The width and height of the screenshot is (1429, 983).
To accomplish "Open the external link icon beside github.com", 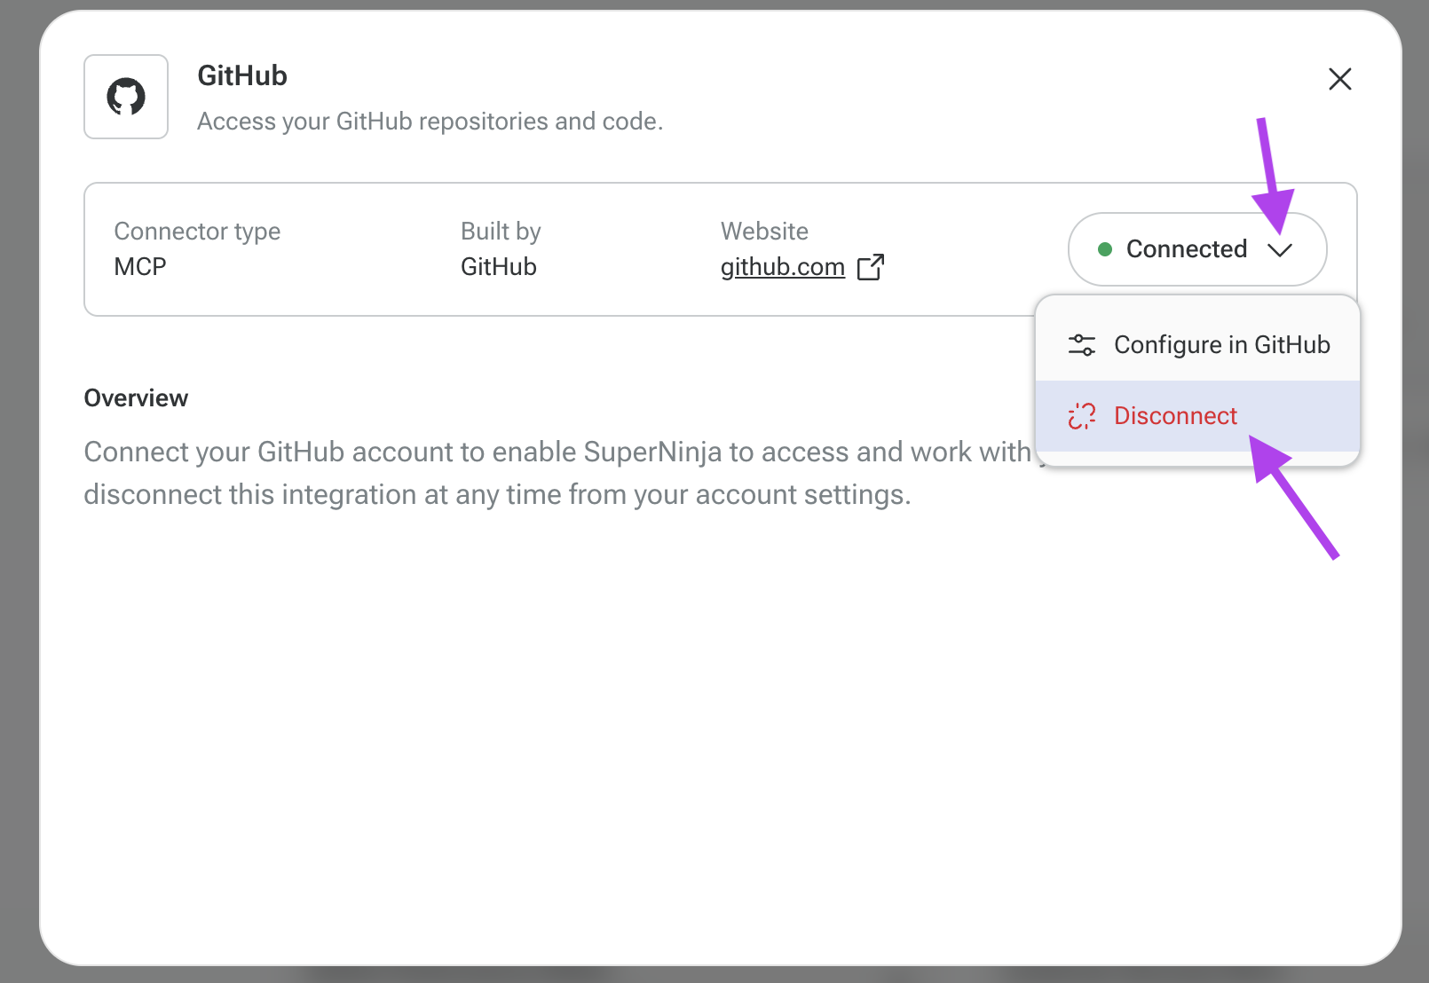I will tap(871, 267).
